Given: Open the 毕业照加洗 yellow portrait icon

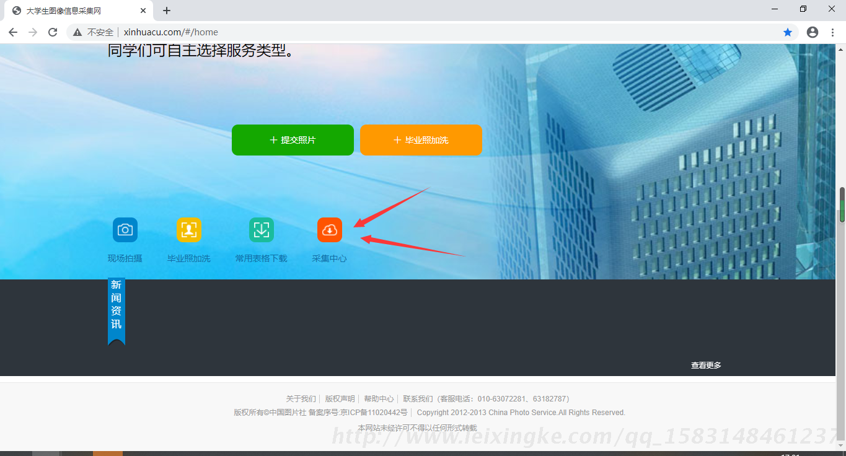Looking at the screenshot, I should pyautogui.click(x=189, y=230).
